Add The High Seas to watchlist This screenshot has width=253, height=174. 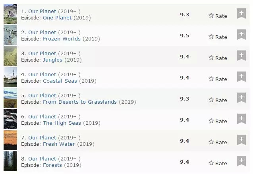241,119
